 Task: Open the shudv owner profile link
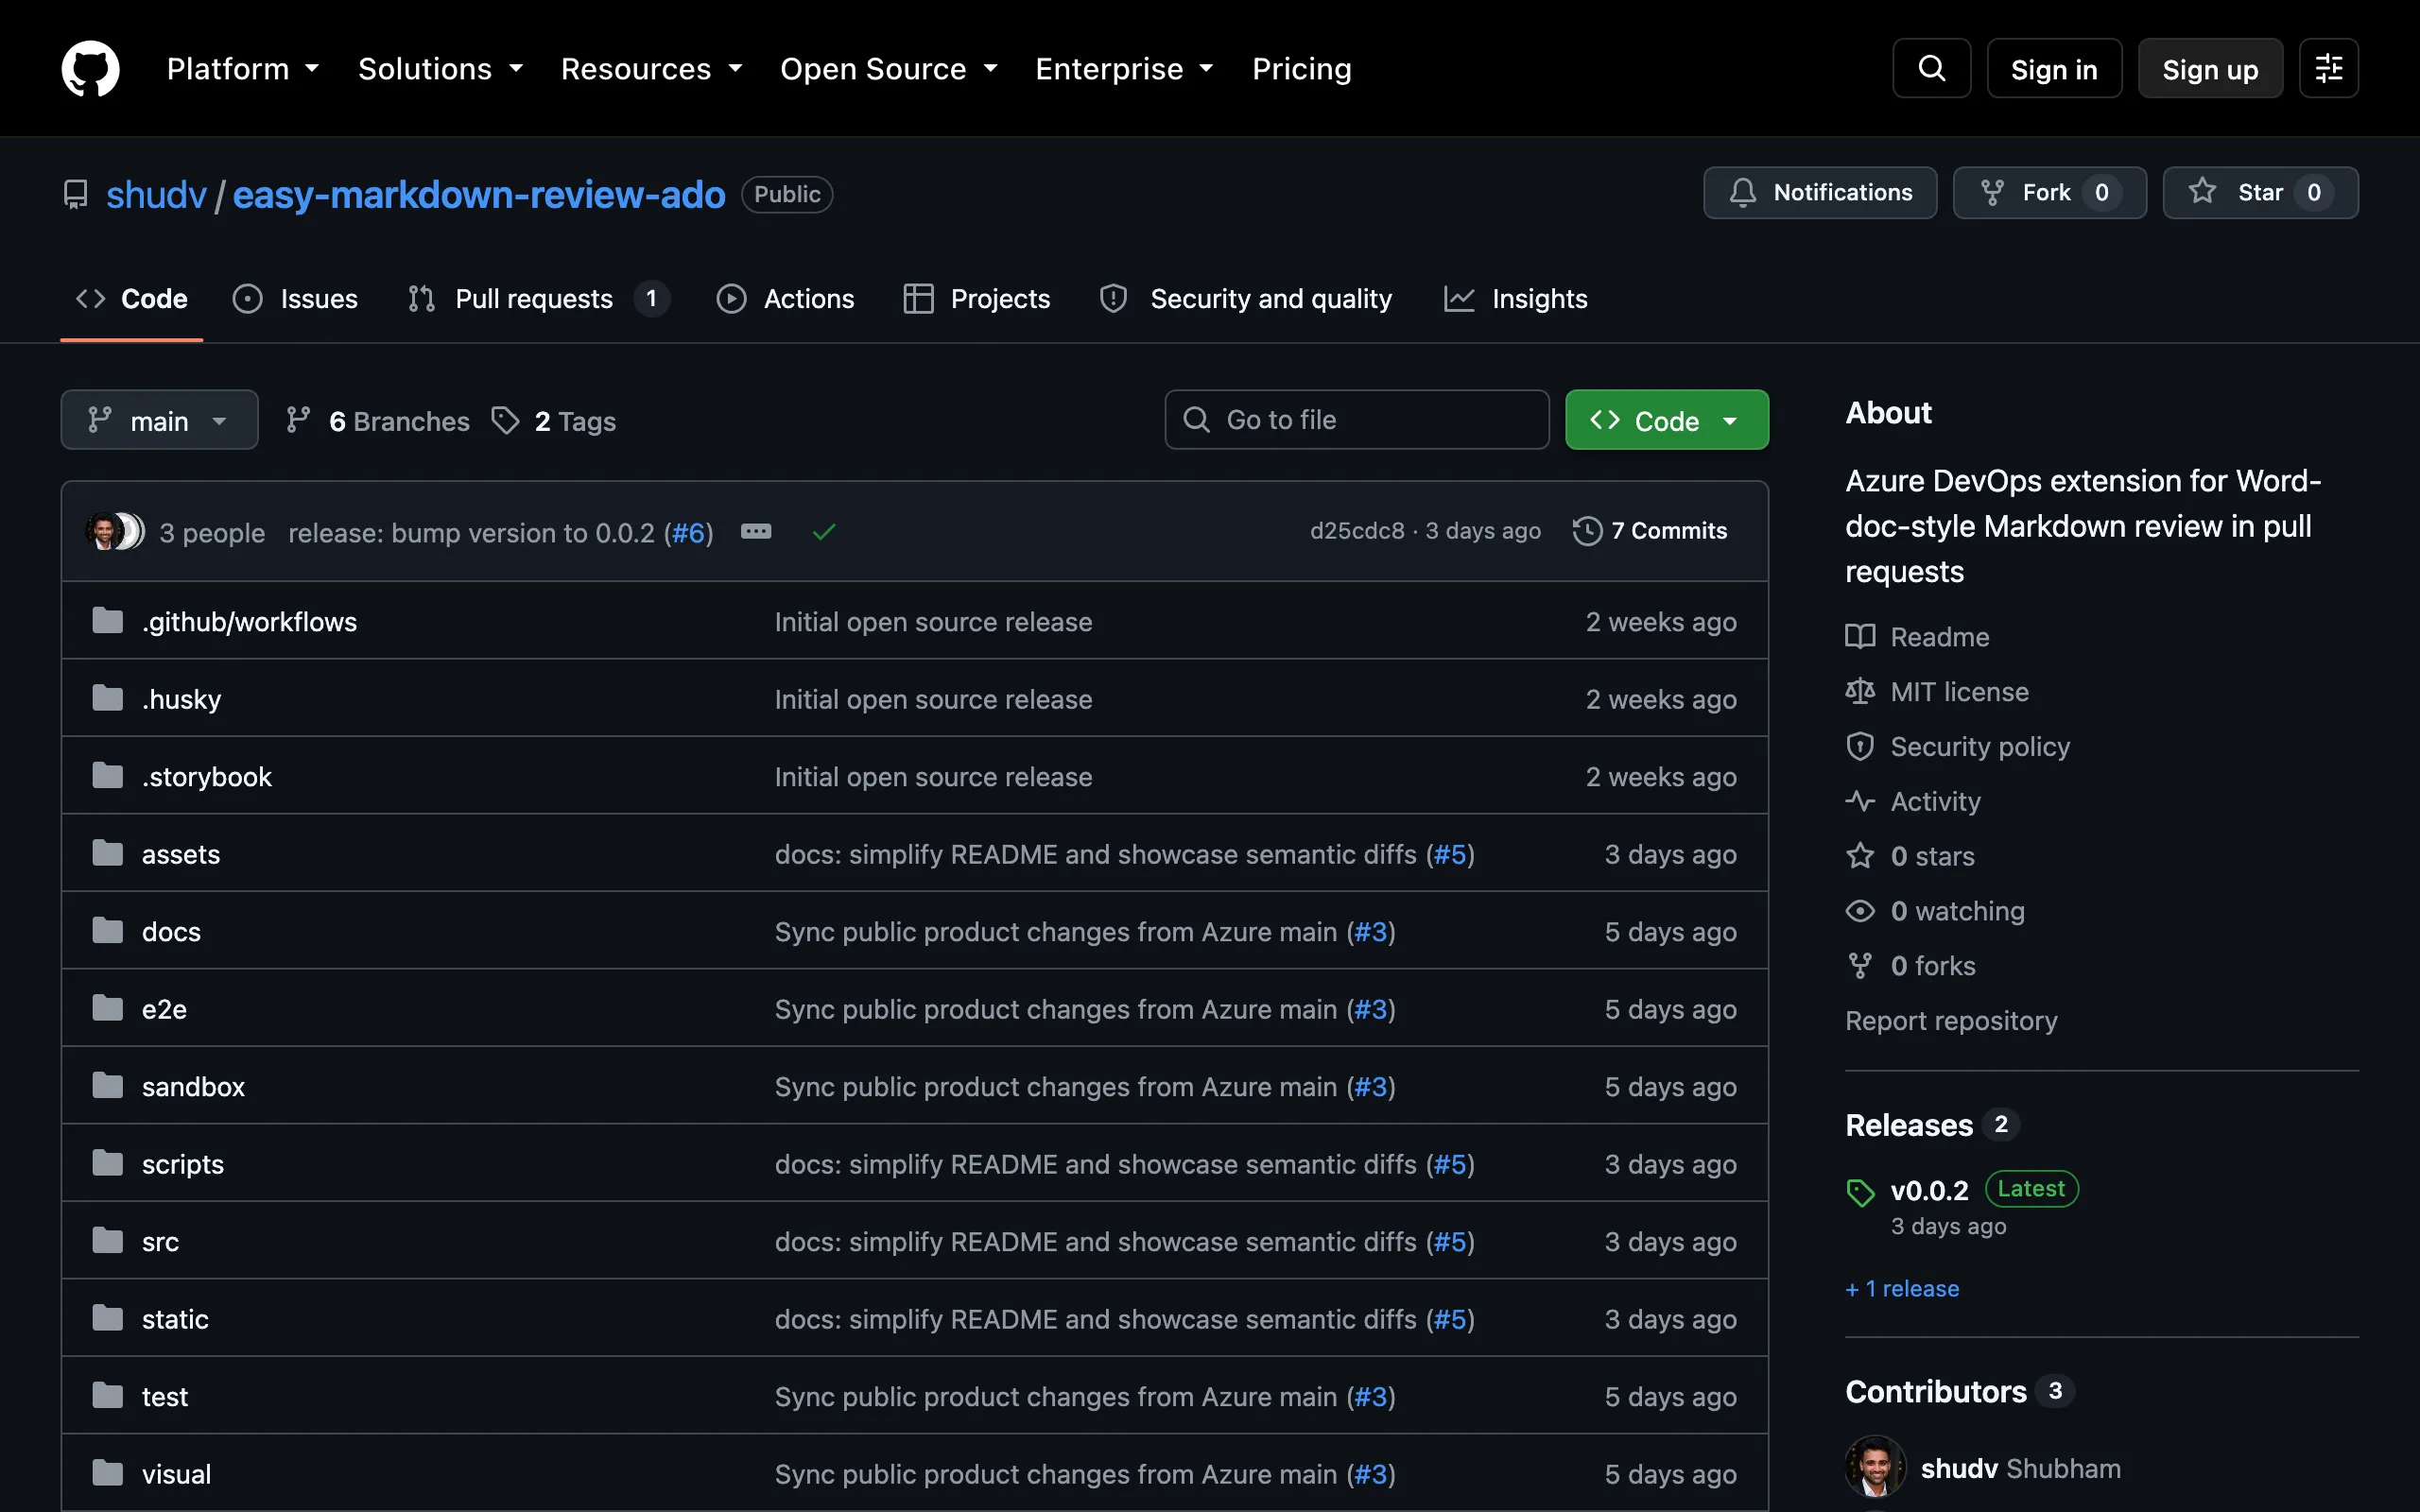[156, 194]
